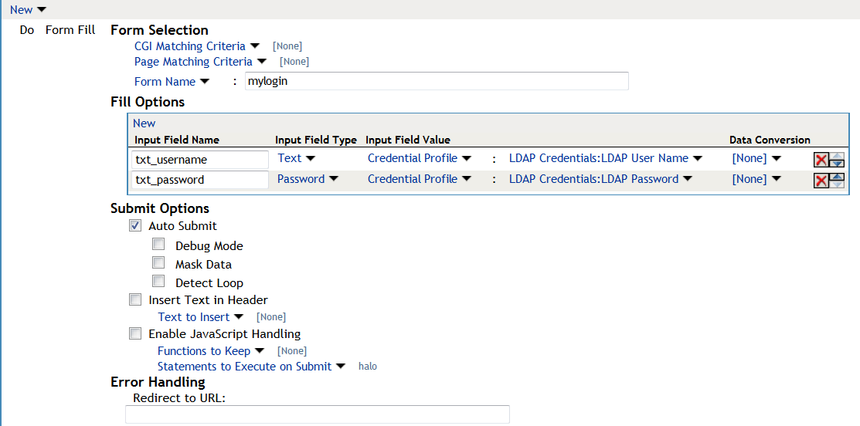Open the top New dropdown menu
Viewport: 860px width, 426px height.
[x=28, y=10]
